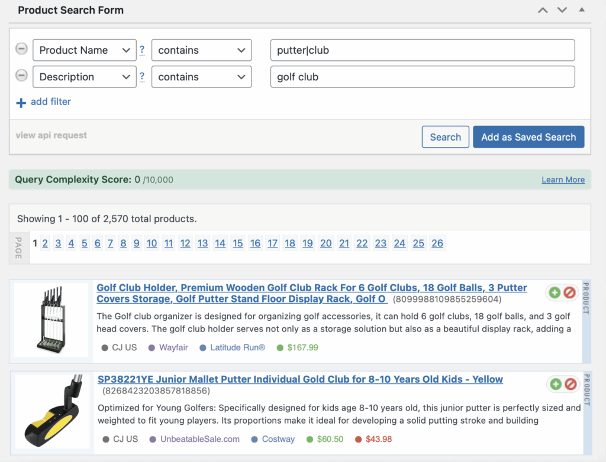
Task: Click Add as Saved Search button
Action: coord(528,137)
